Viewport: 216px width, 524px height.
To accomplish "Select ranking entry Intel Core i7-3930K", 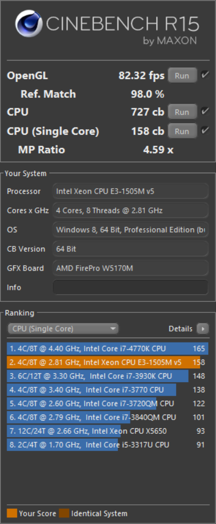I will 107,376.
